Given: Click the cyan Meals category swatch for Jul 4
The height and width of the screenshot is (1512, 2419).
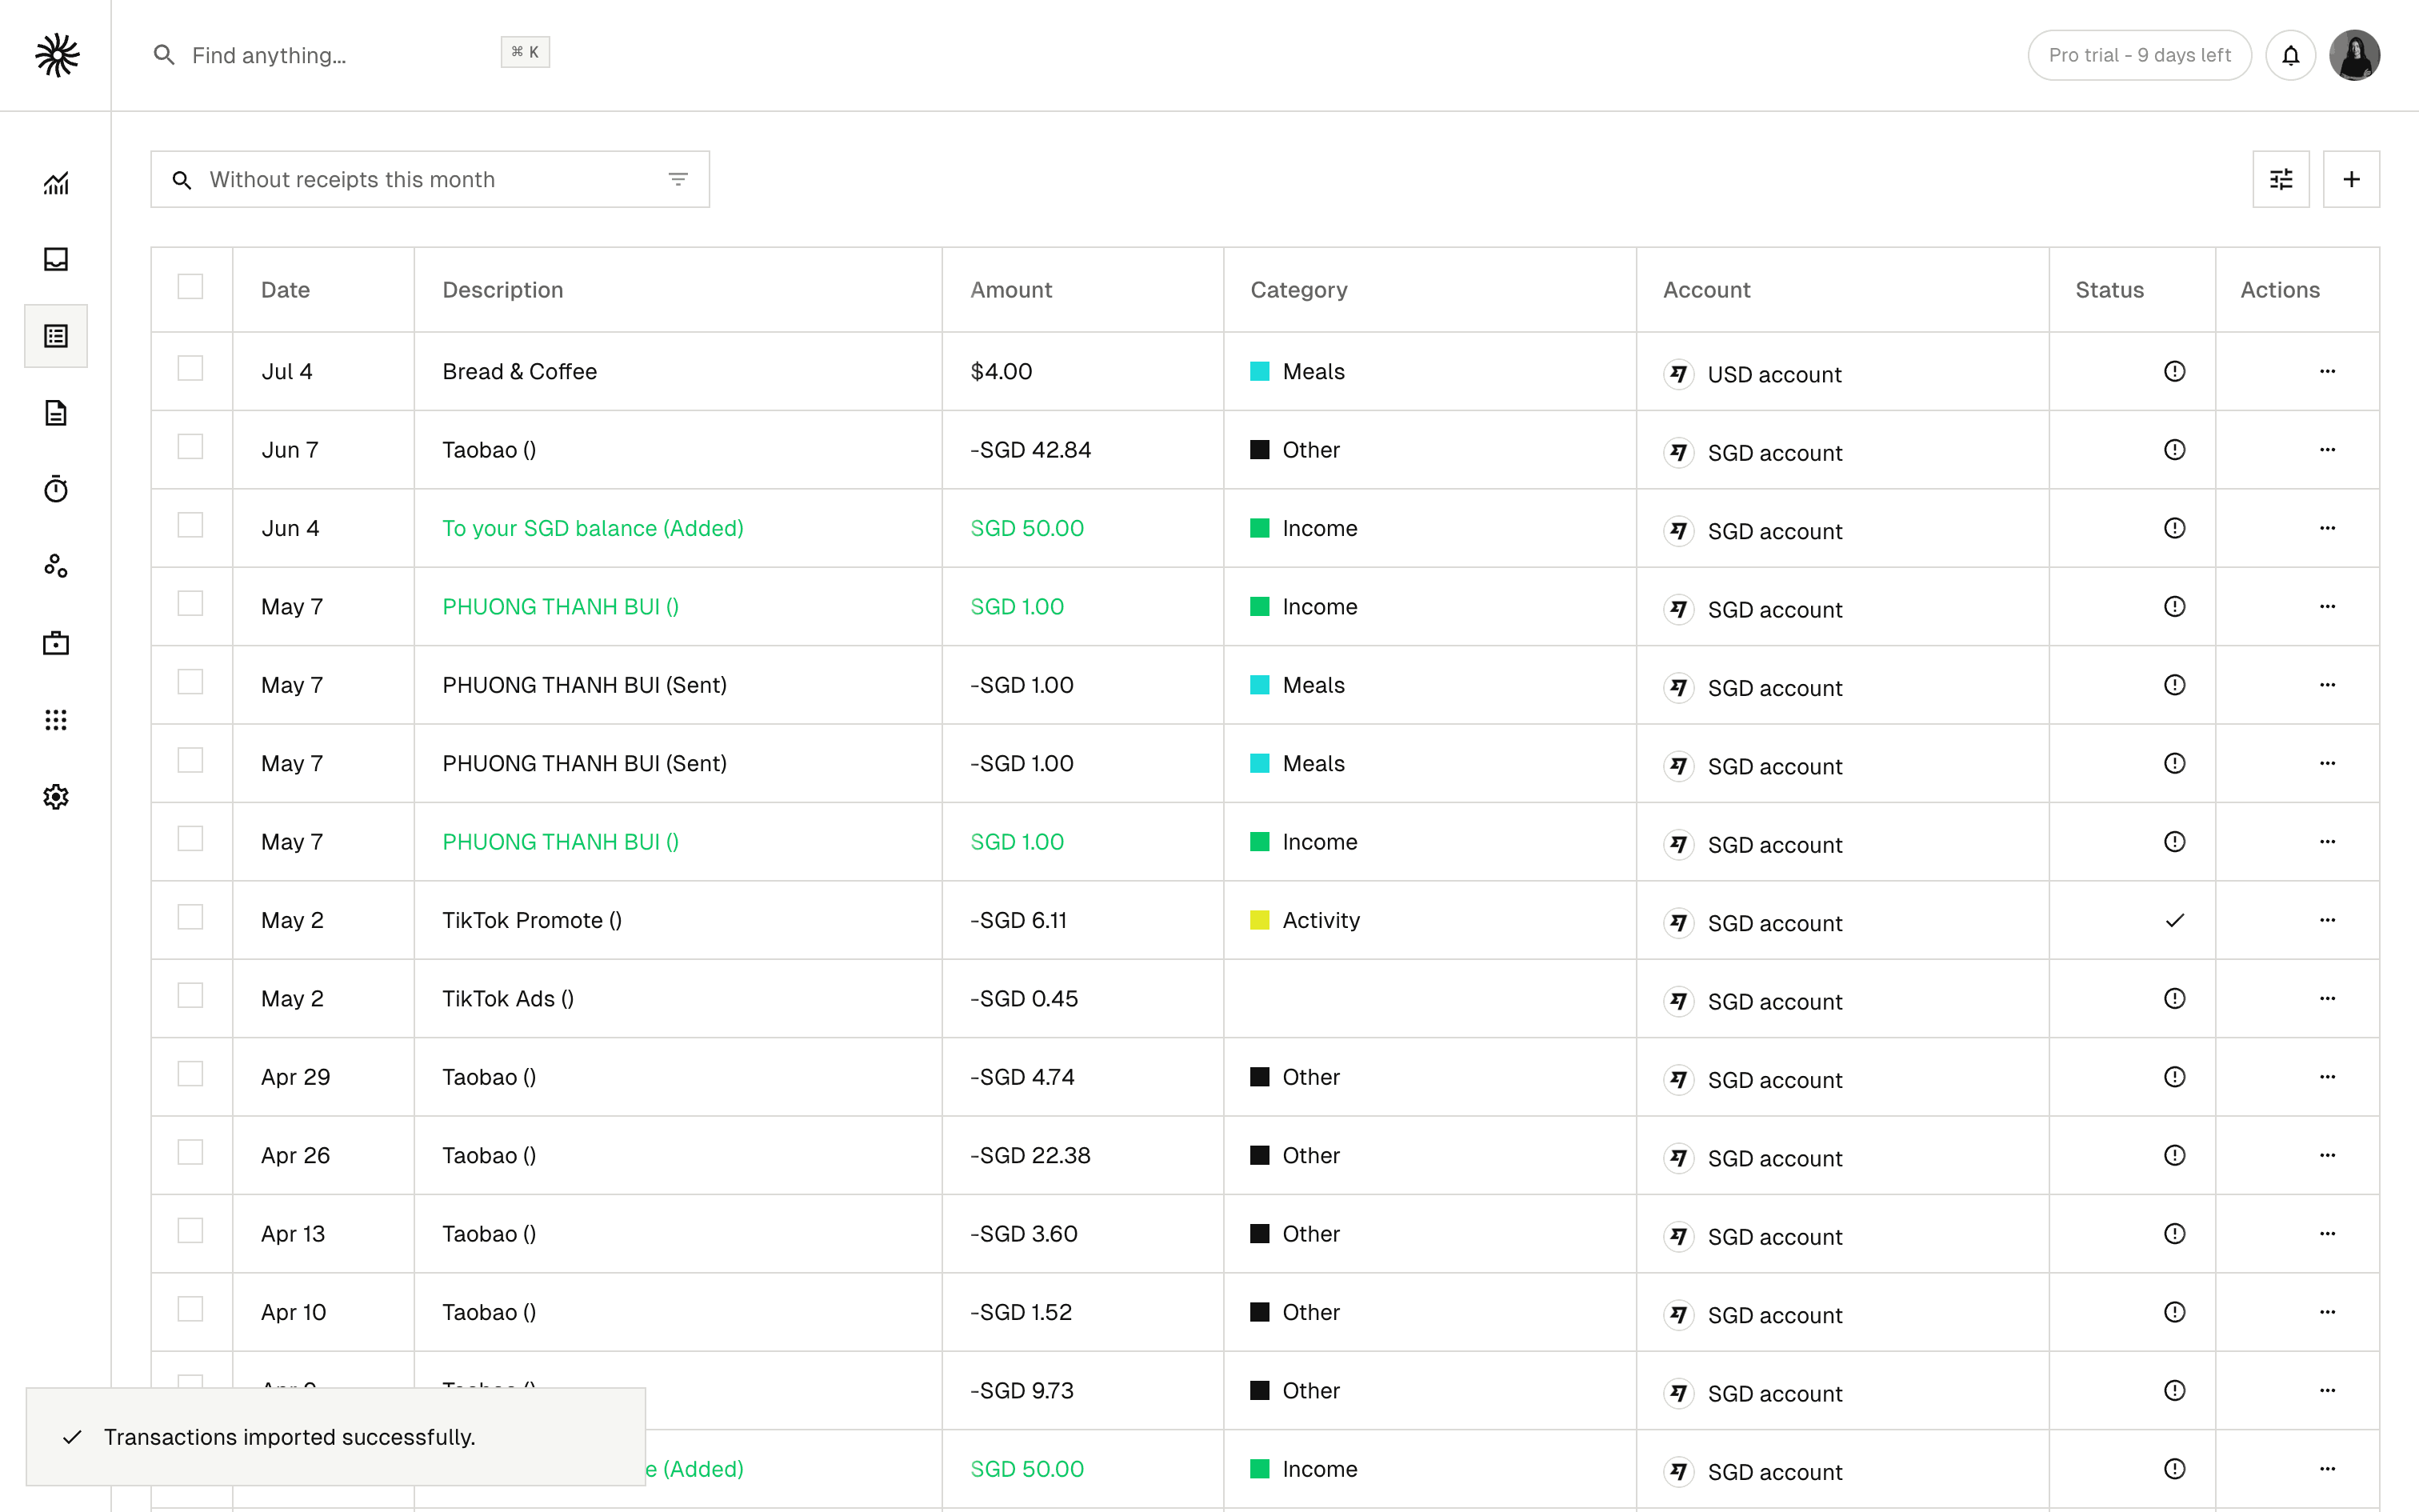Looking at the screenshot, I should [1259, 371].
